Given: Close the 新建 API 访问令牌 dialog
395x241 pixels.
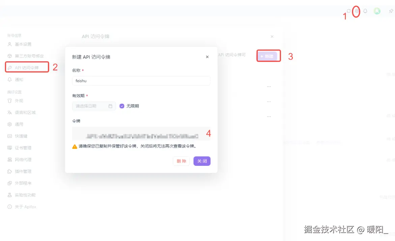Looking at the screenshot, I should point(207,57).
